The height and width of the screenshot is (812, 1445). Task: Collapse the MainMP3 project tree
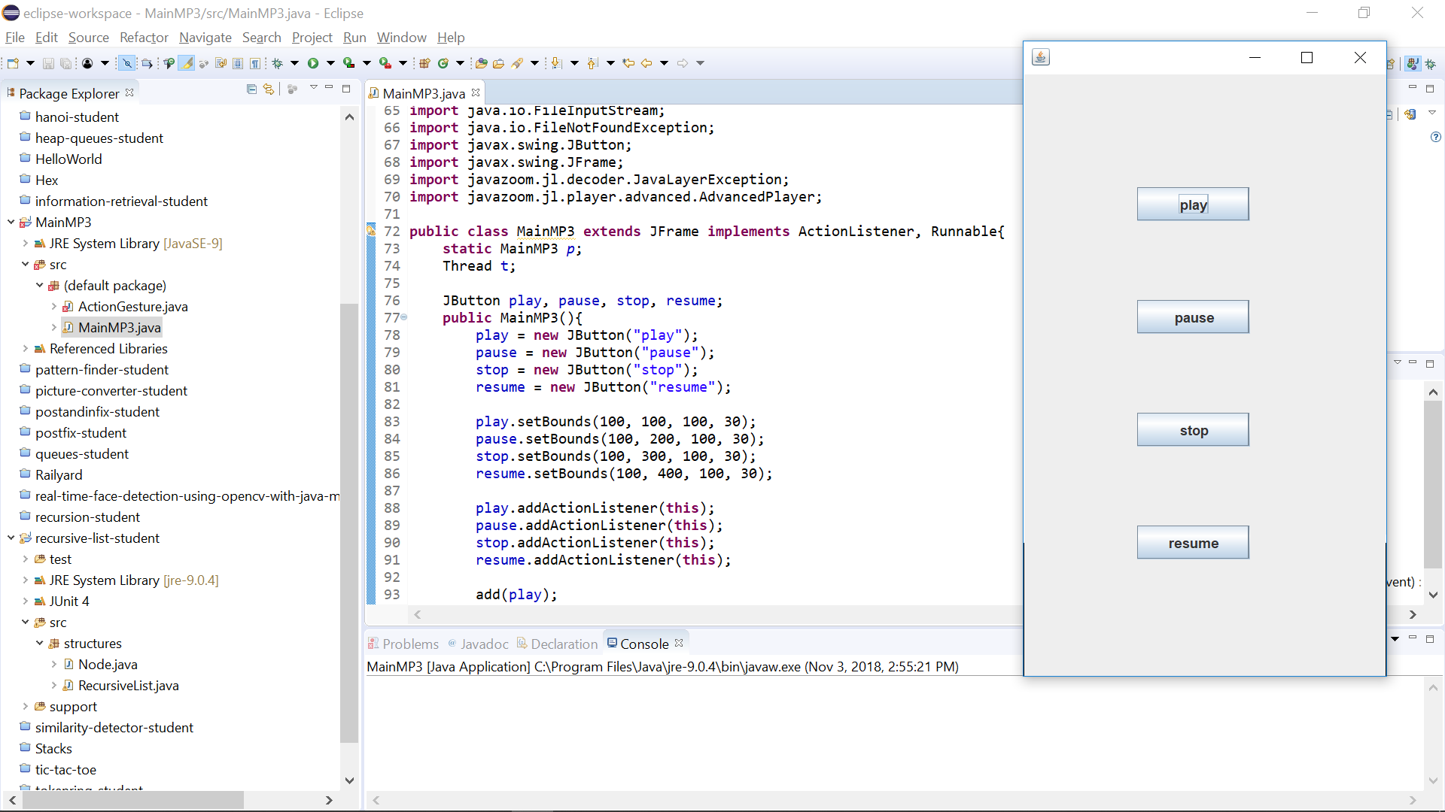pyautogui.click(x=11, y=223)
